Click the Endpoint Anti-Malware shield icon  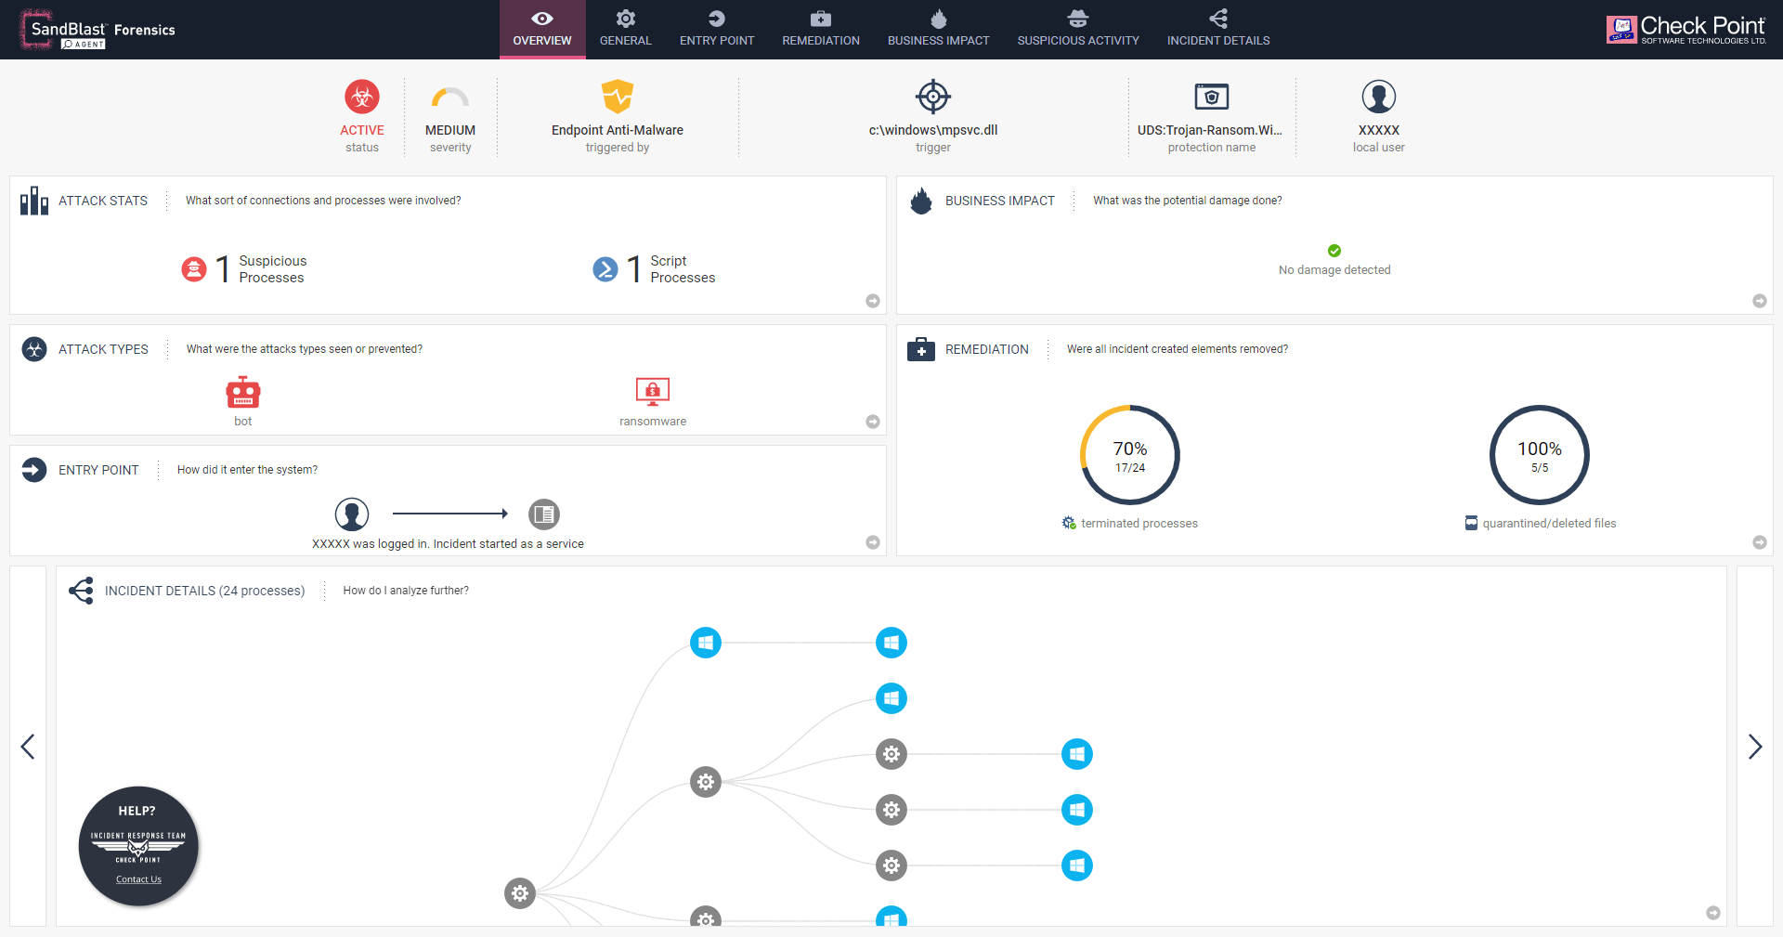point(618,97)
